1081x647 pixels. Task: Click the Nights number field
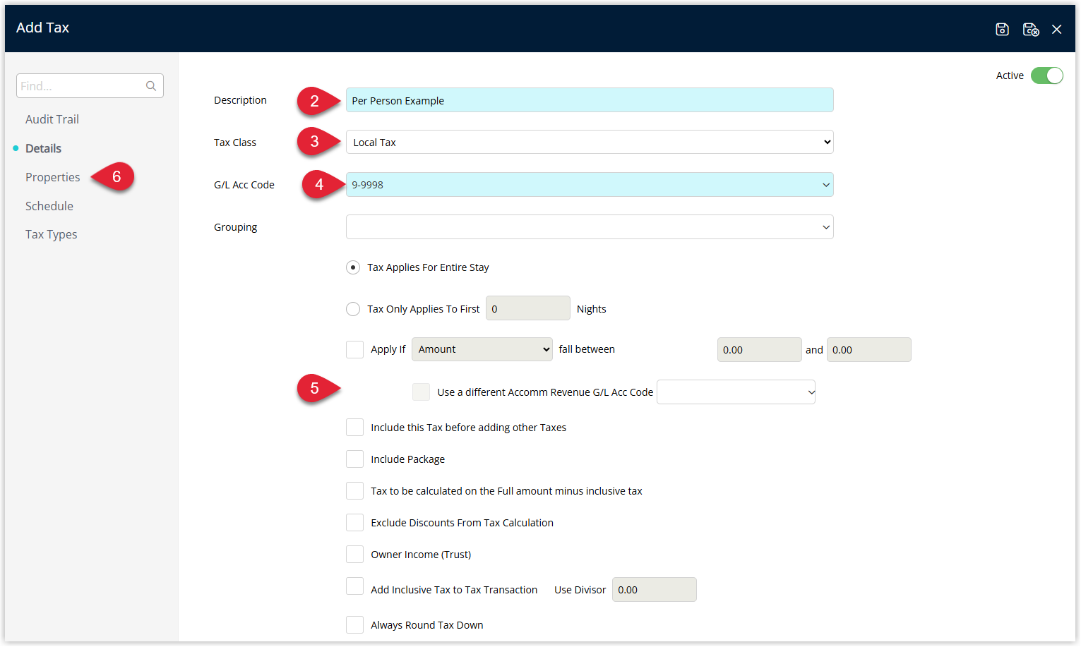pos(527,308)
